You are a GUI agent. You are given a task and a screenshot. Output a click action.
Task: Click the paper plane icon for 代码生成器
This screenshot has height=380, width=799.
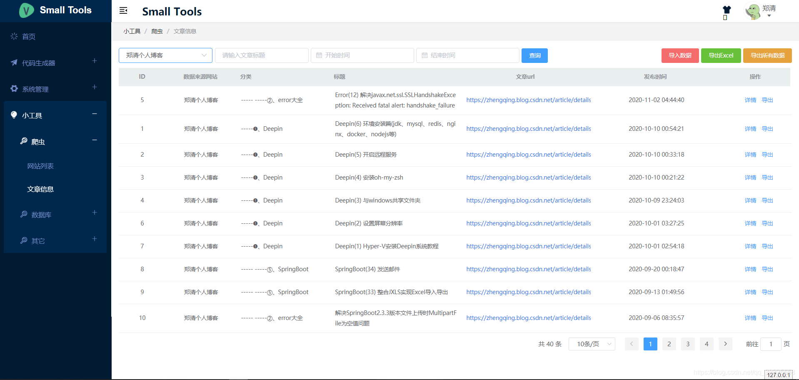point(14,62)
